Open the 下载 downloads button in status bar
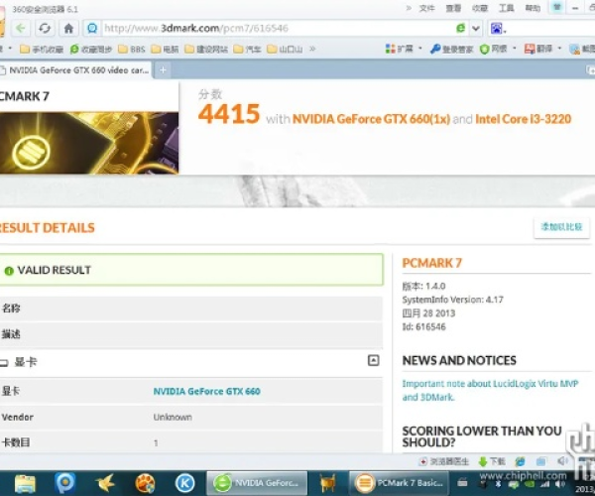This screenshot has width=595, height=496. [x=492, y=461]
